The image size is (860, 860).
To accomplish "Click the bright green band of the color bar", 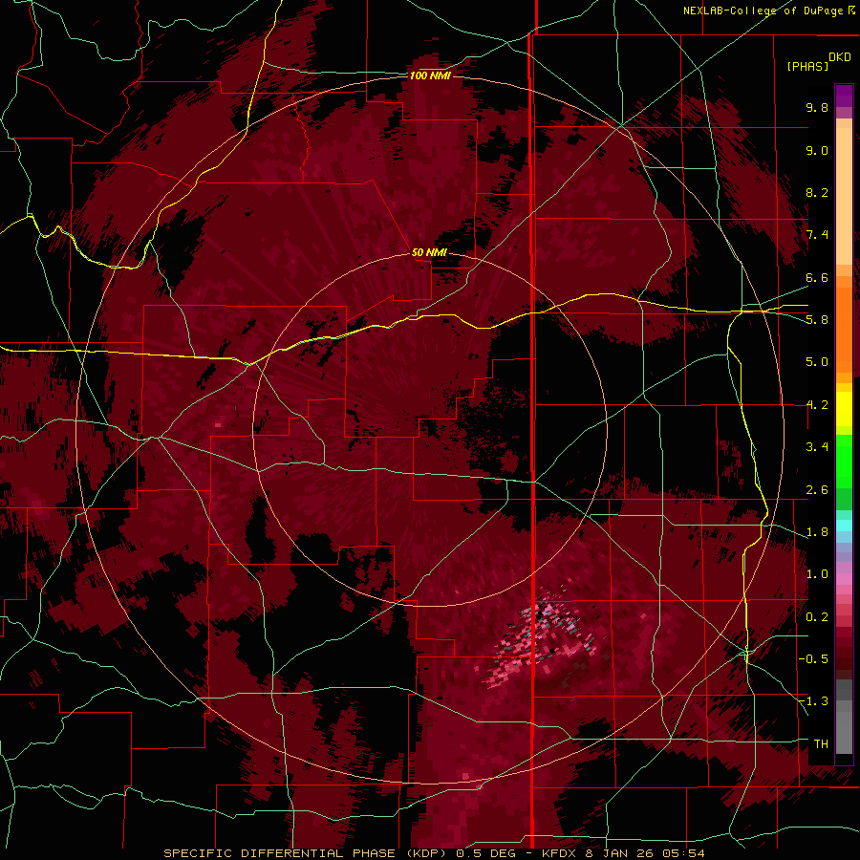I will [844, 462].
